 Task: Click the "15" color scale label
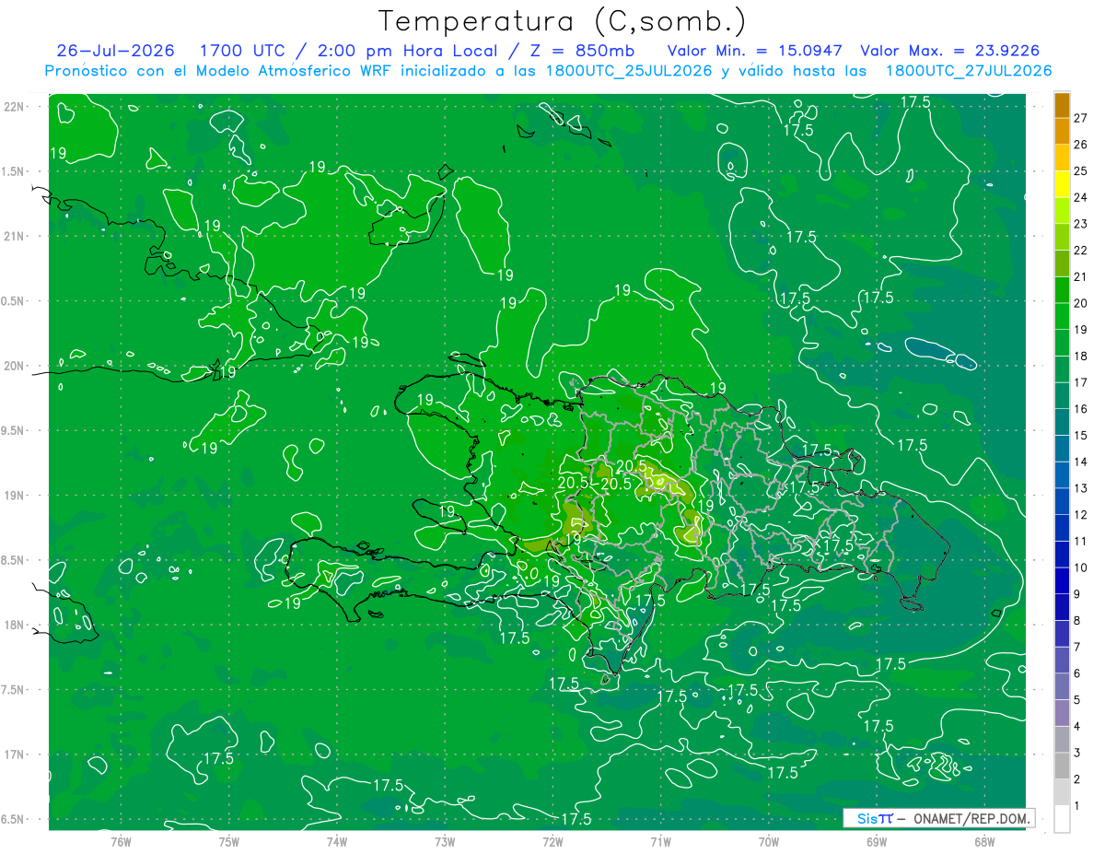pyautogui.click(x=1081, y=435)
